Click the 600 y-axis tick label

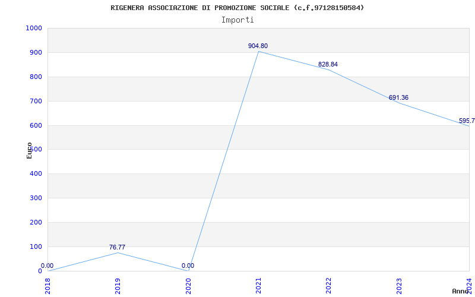click(36, 125)
